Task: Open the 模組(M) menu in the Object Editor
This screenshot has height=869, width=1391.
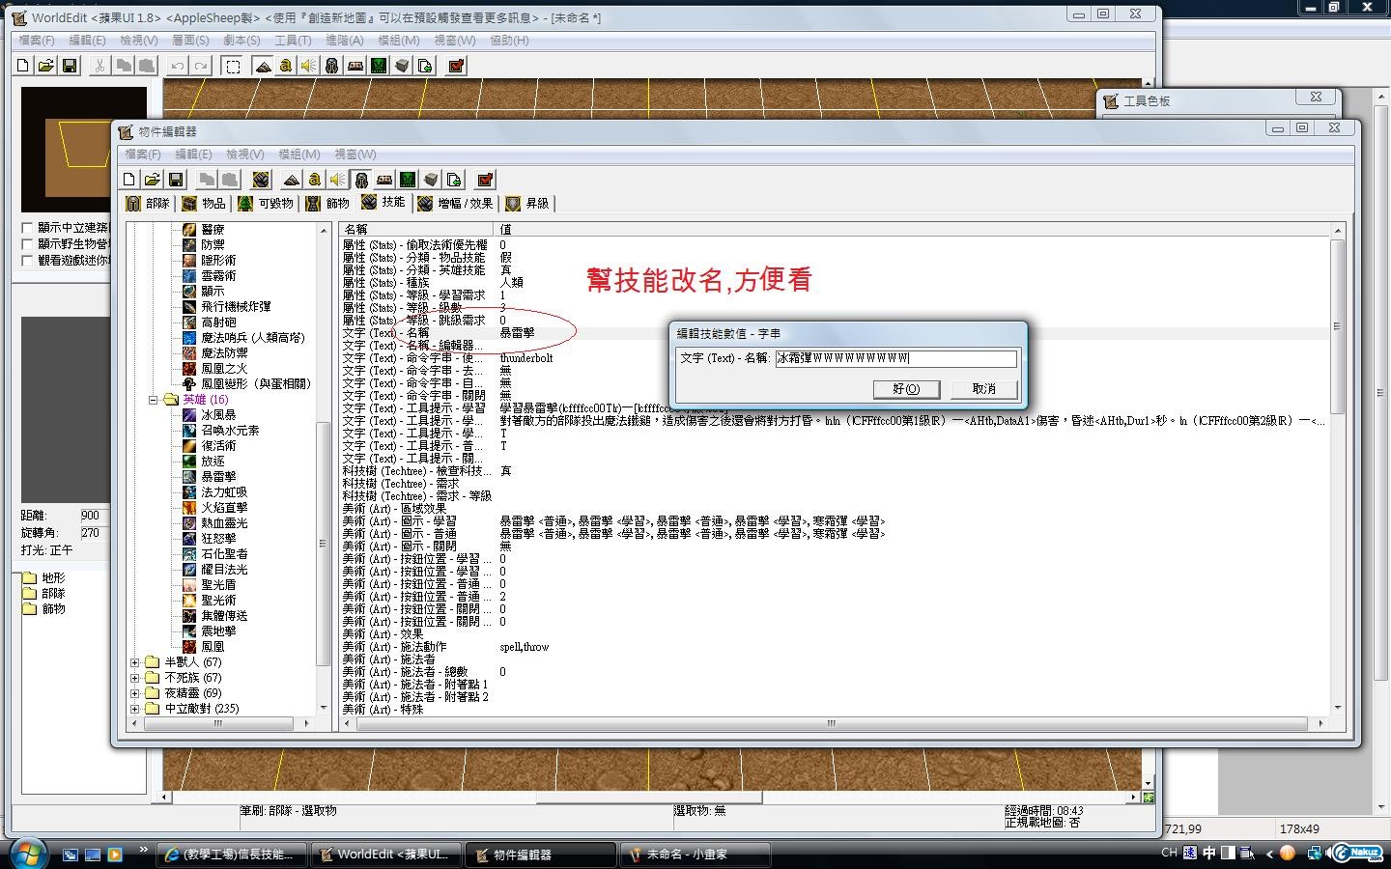Action: pos(298,154)
